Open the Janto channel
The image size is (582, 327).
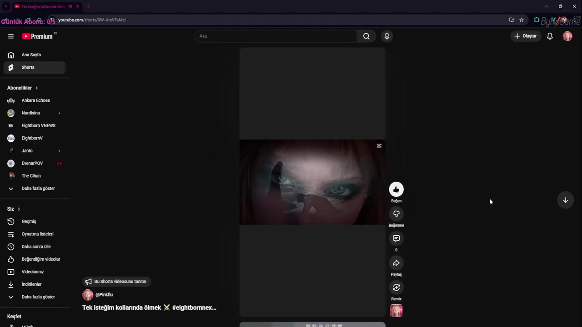click(x=35, y=151)
